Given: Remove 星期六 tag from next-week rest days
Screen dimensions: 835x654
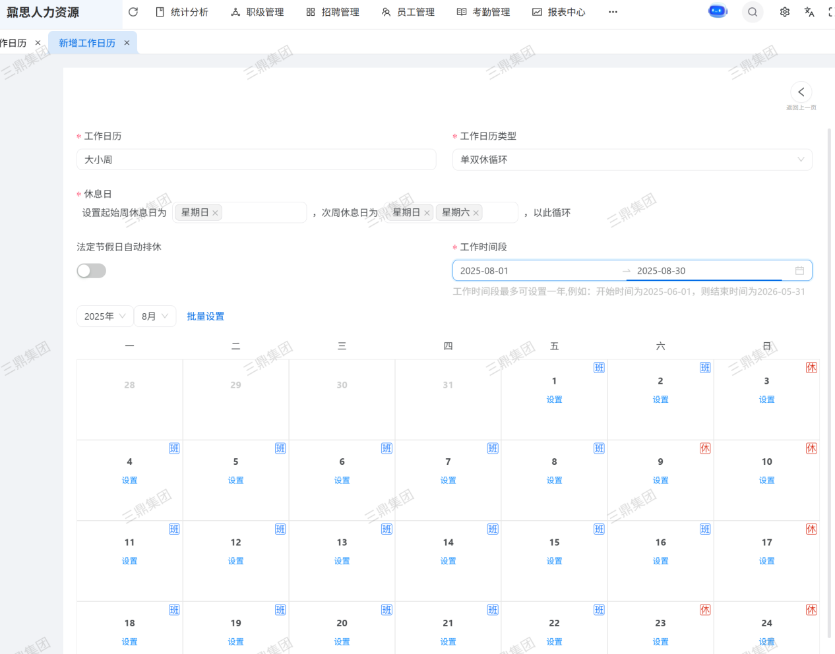Looking at the screenshot, I should point(476,213).
